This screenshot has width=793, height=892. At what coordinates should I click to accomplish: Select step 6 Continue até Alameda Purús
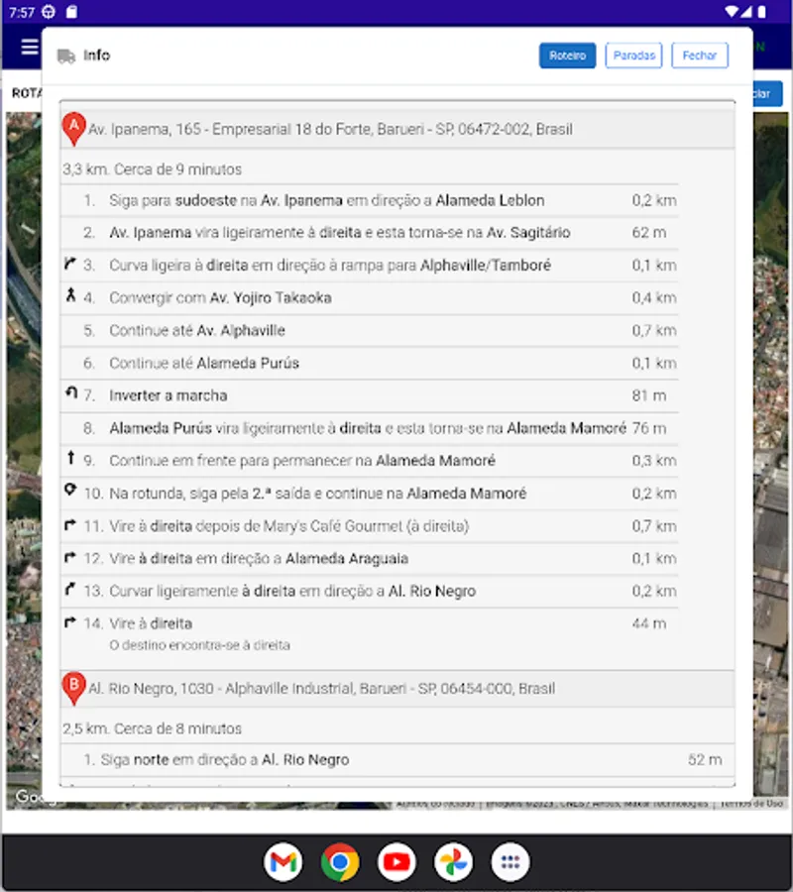[x=370, y=363]
